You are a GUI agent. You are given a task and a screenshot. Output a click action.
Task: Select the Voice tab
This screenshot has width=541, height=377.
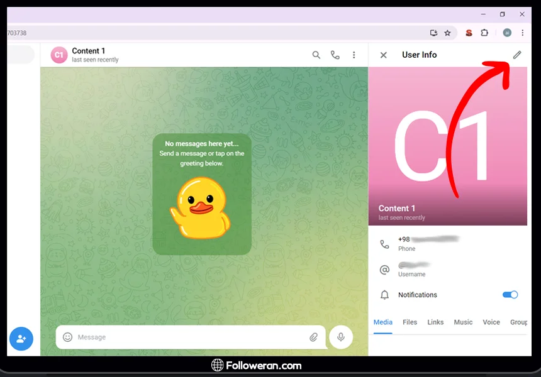coord(491,322)
